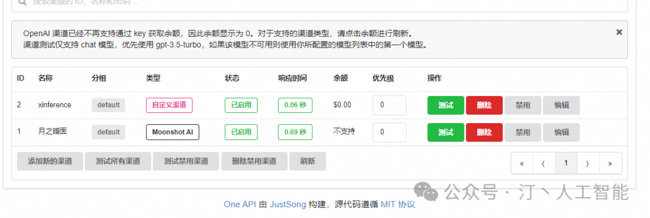Jump to last page with » icon

[x=610, y=163]
